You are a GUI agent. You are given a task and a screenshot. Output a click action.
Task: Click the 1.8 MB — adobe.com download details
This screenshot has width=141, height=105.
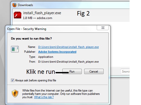[x=37, y=18]
